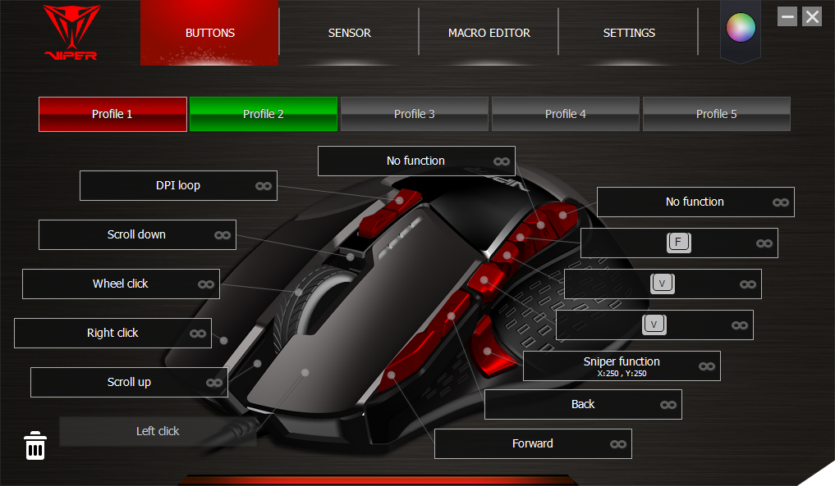Click the upper V keycap icon

point(663,284)
